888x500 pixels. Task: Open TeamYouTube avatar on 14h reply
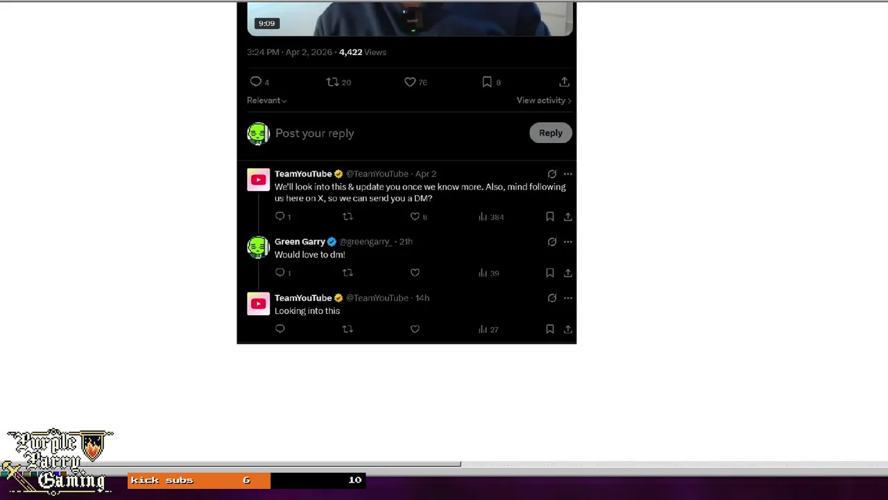click(x=258, y=303)
